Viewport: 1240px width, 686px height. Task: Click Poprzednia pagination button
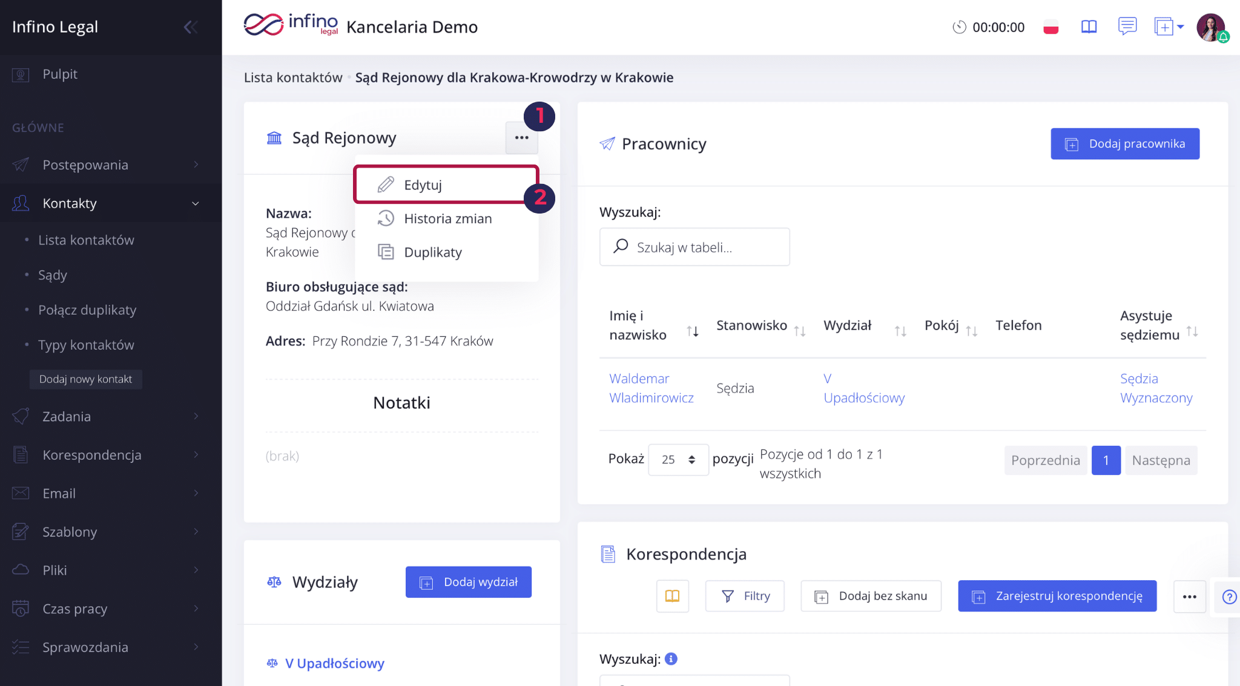pyautogui.click(x=1046, y=460)
